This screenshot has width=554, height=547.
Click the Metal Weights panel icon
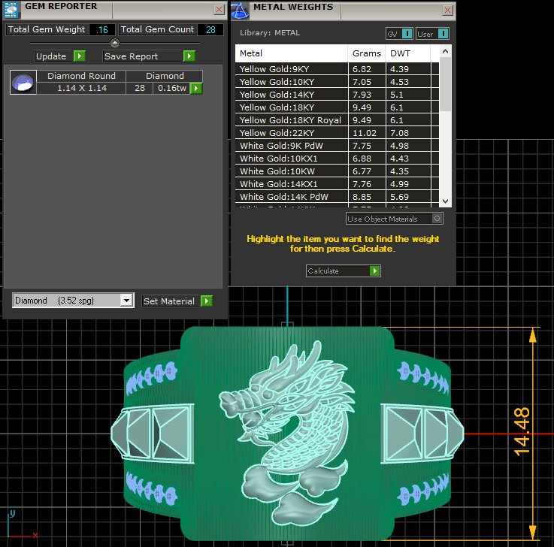[x=240, y=11]
